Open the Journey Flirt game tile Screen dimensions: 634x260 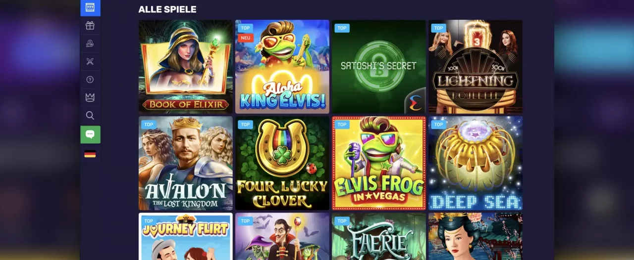click(x=185, y=236)
